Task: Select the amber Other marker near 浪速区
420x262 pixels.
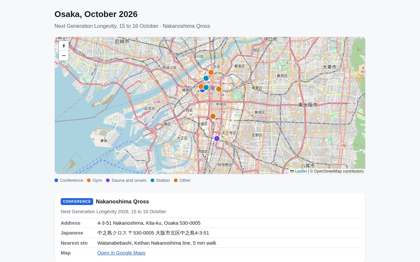Action: tap(213, 116)
